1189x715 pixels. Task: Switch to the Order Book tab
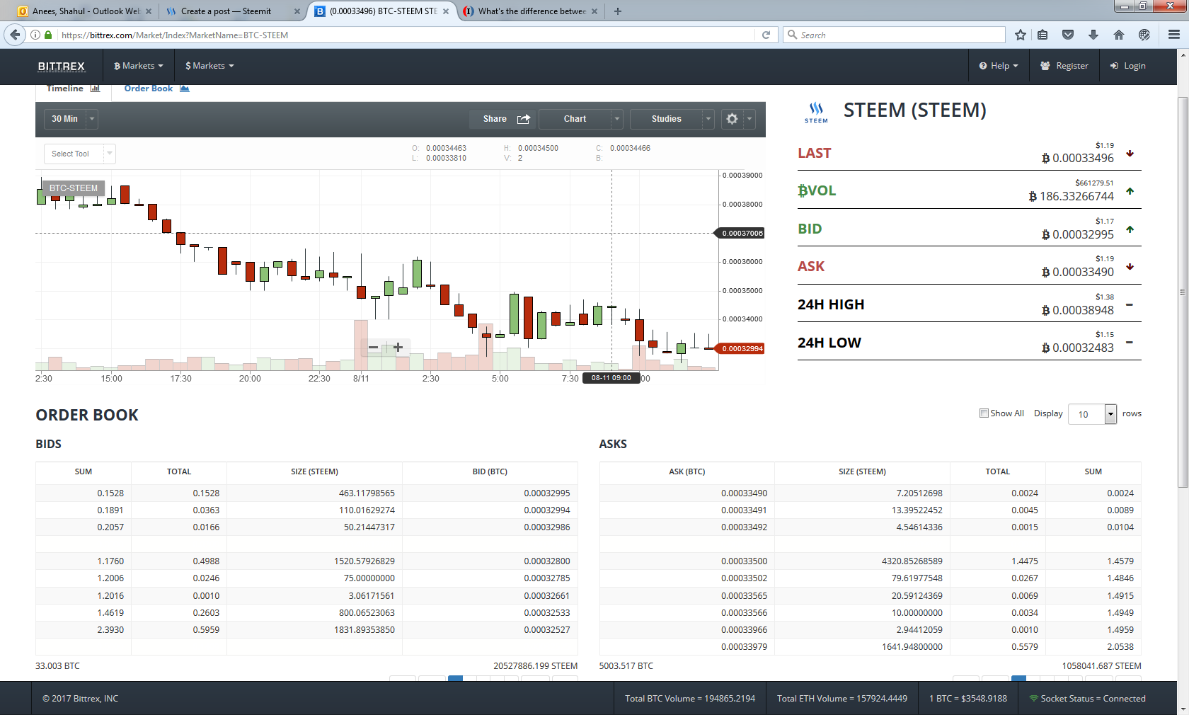pyautogui.click(x=156, y=88)
